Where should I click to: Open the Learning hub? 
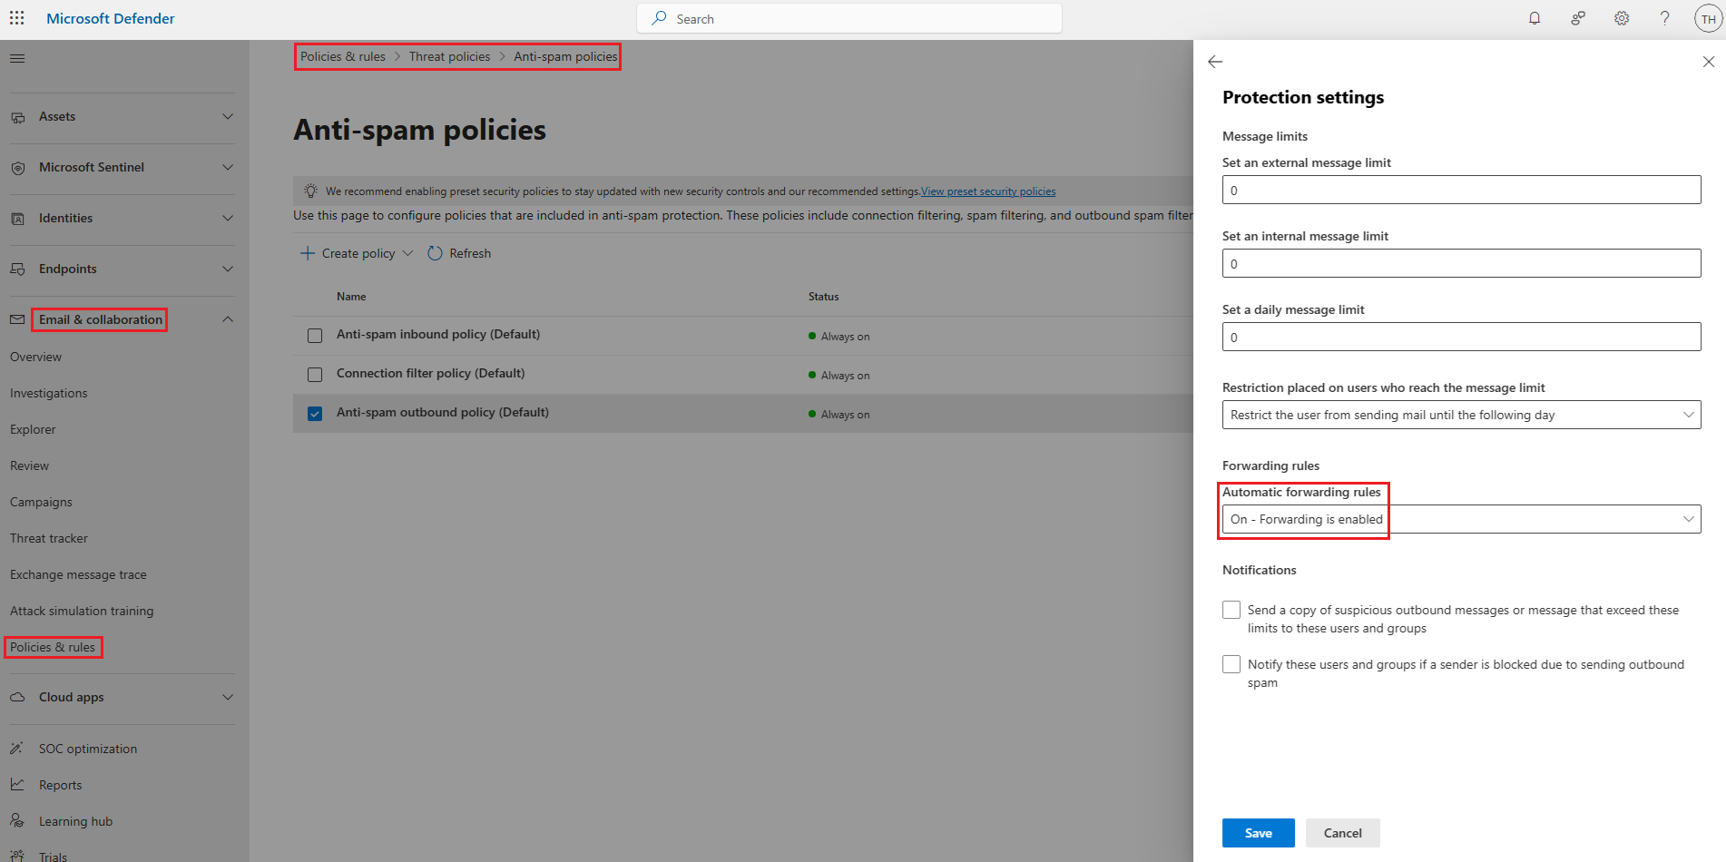(73, 820)
